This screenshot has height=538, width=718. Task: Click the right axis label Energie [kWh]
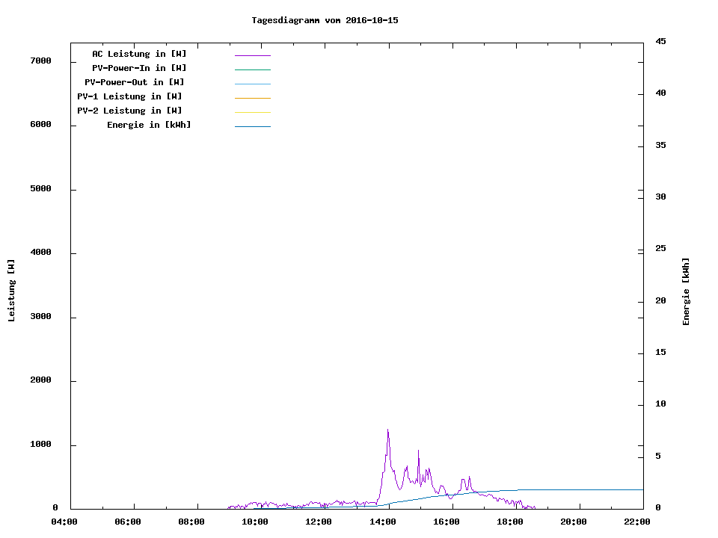point(687,291)
